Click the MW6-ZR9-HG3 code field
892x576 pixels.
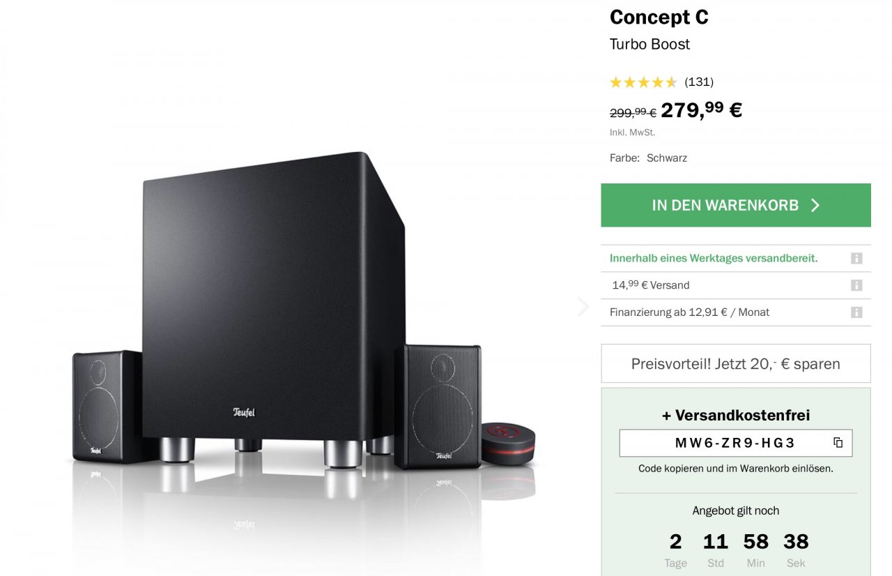pos(735,443)
